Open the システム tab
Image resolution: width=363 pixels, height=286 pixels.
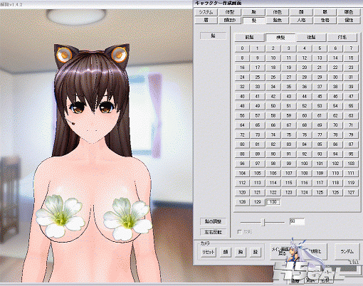[x=206, y=12]
